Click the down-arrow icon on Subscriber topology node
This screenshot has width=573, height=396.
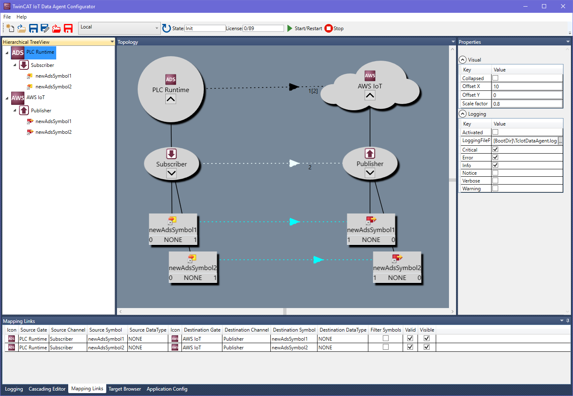tap(172, 154)
